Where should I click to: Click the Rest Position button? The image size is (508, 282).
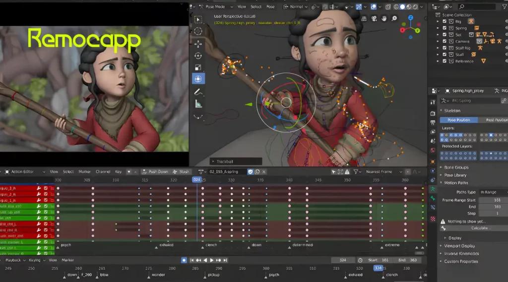coord(493,120)
